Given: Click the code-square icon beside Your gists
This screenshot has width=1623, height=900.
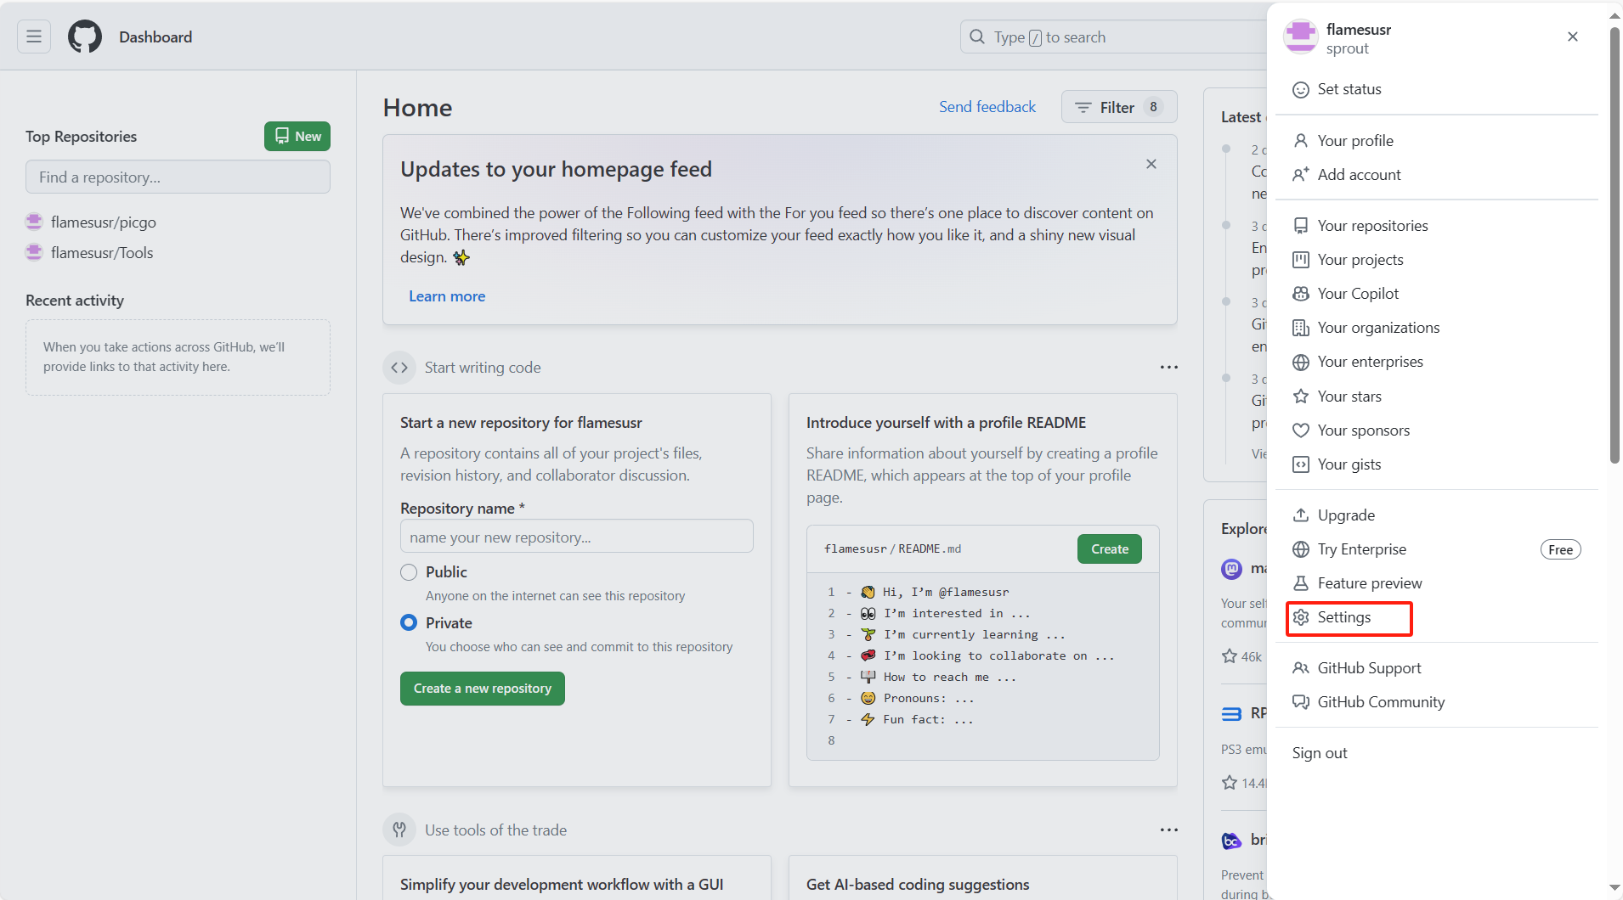Looking at the screenshot, I should [x=1301, y=464].
